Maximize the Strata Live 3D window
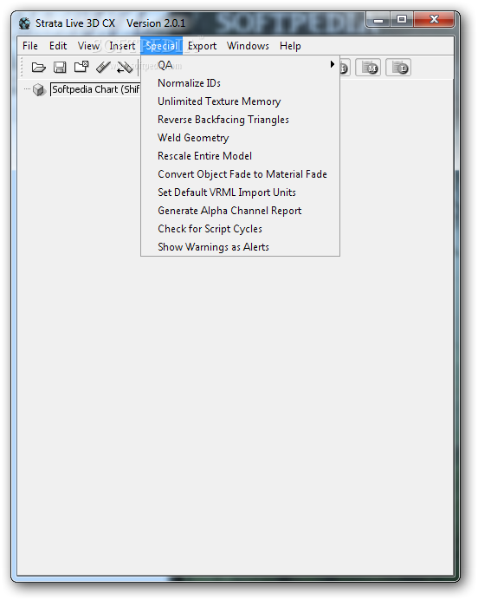The width and height of the screenshot is (478, 600). pos(402,20)
